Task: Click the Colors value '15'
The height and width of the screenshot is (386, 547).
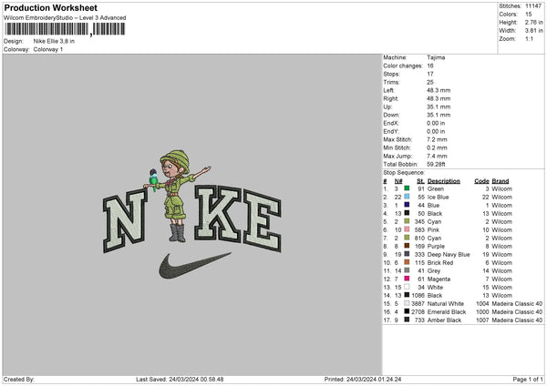Action: (529, 15)
